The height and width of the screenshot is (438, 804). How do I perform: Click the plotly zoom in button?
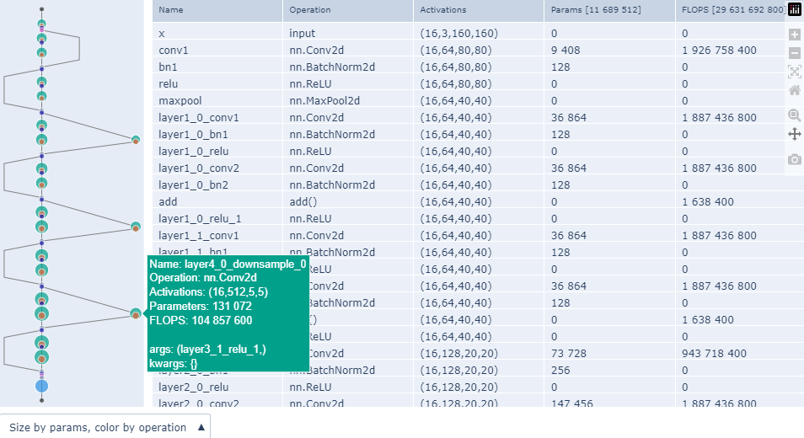(x=794, y=35)
